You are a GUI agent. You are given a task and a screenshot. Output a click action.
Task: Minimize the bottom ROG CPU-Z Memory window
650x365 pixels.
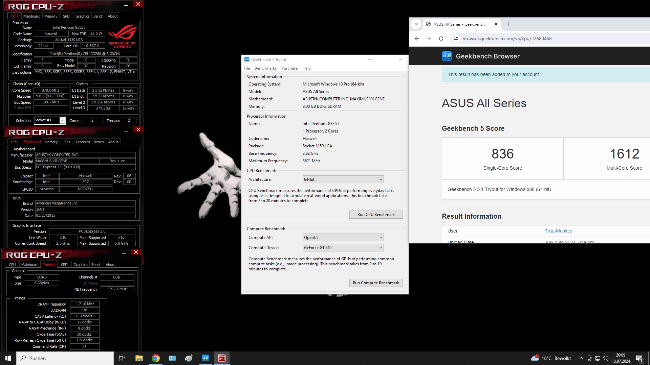point(124,253)
